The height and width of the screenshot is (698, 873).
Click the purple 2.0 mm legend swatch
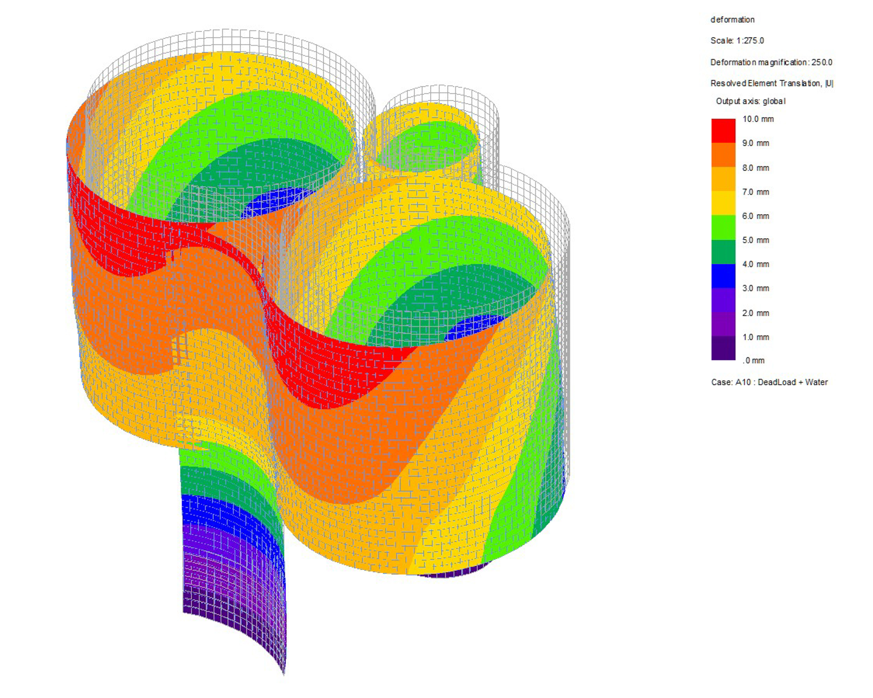pos(723,324)
